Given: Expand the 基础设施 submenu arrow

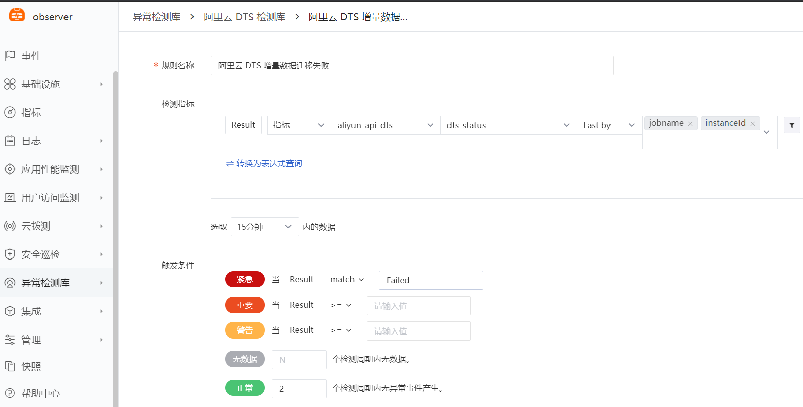Looking at the screenshot, I should (101, 84).
